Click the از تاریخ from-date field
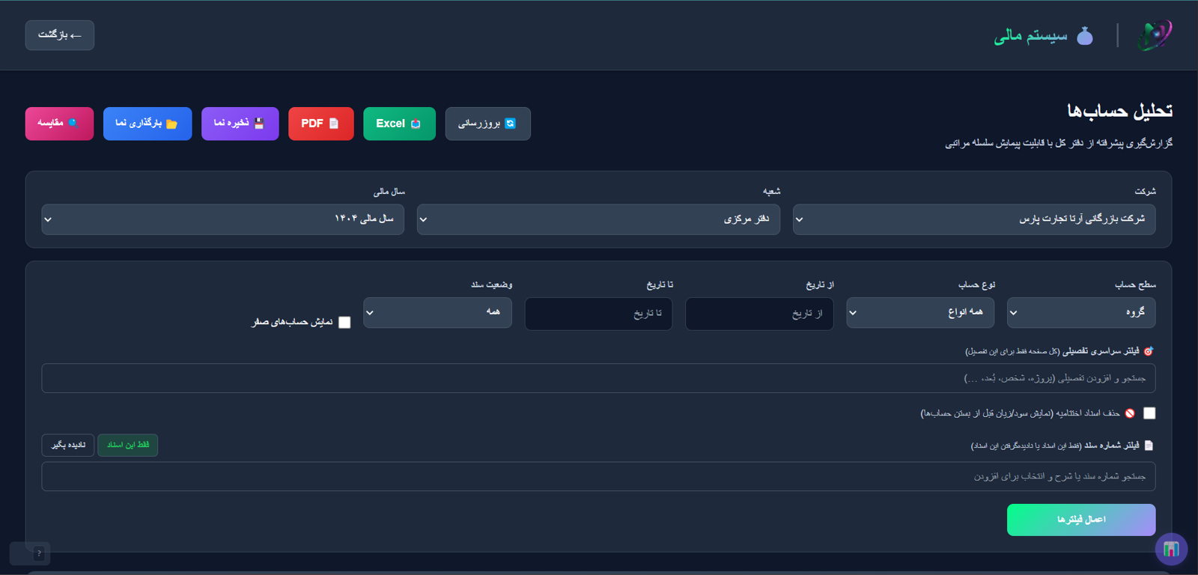Screen dimensions: 1198x575 tap(759, 314)
